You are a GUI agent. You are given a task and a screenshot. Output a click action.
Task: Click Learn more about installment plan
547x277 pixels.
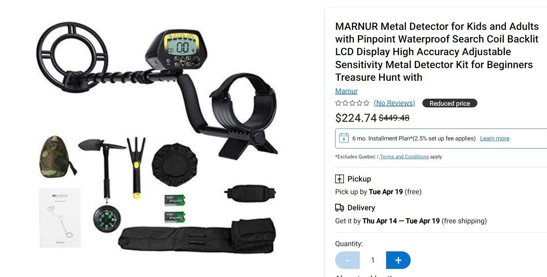495,138
